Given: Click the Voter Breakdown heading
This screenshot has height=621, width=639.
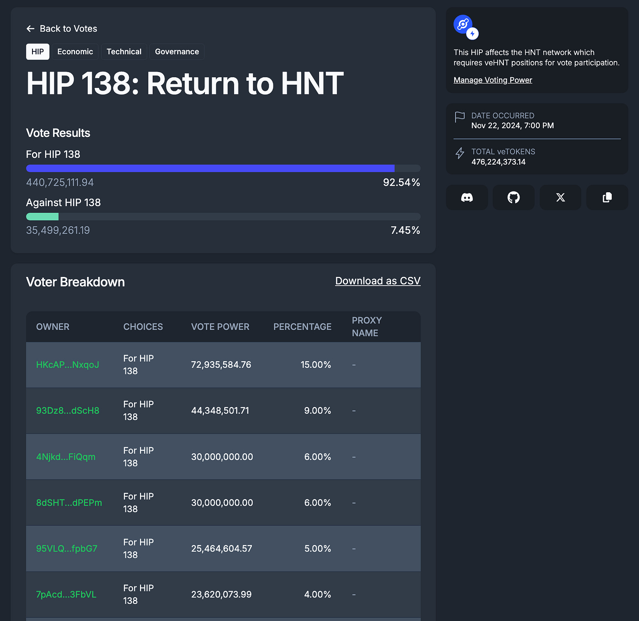Looking at the screenshot, I should coord(75,282).
